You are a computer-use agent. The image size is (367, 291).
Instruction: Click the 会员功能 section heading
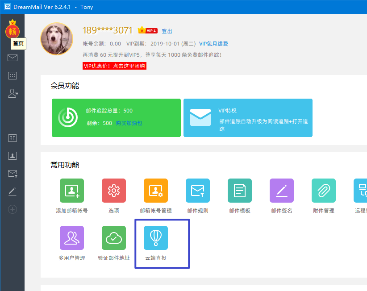point(65,86)
